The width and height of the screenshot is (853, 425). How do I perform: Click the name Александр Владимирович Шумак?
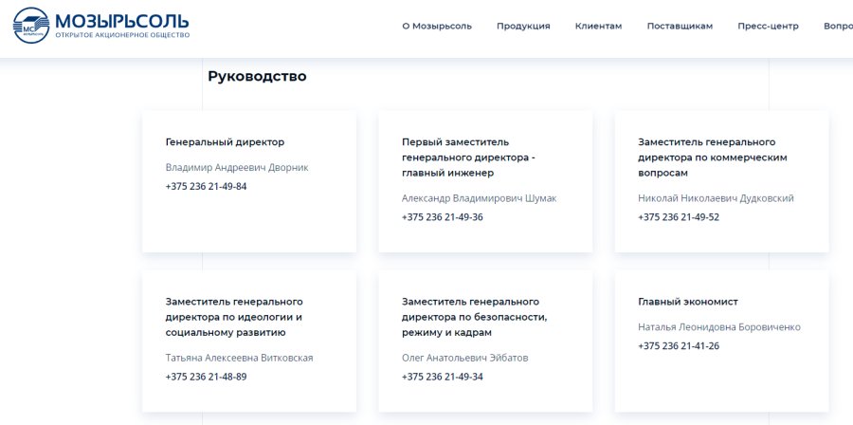click(x=480, y=198)
